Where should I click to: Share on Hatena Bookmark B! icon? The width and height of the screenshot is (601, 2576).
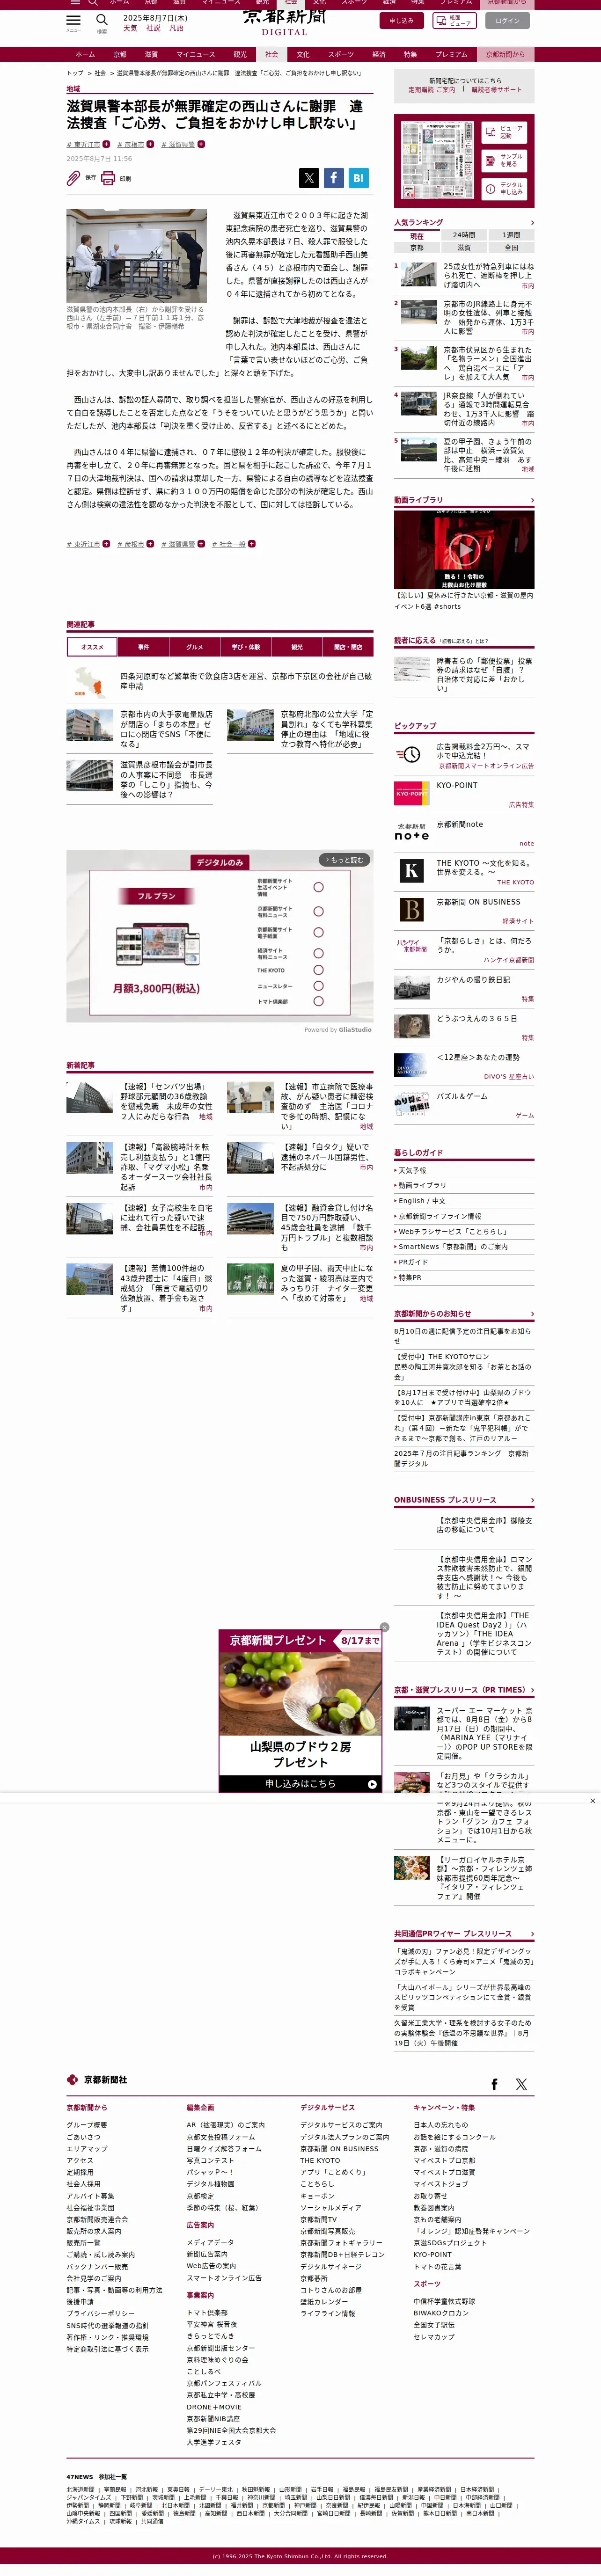[x=359, y=178]
